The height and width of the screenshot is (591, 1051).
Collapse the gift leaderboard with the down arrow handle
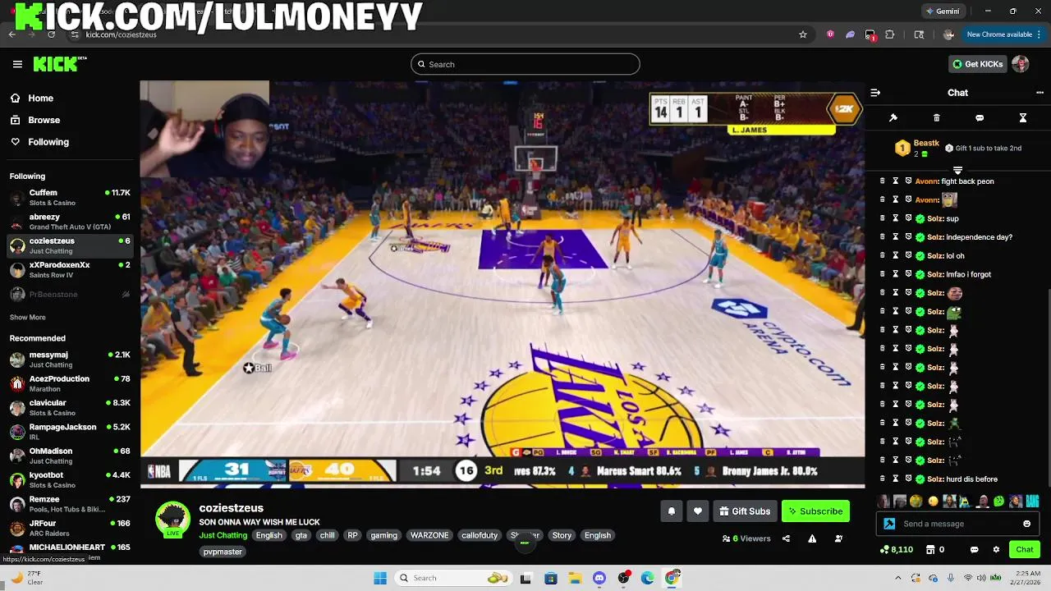point(957,170)
